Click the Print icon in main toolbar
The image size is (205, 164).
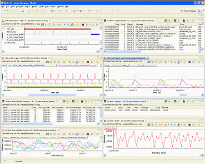point(23,11)
